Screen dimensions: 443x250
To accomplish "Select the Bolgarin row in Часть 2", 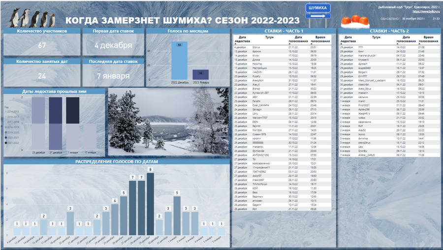I will (389, 72).
